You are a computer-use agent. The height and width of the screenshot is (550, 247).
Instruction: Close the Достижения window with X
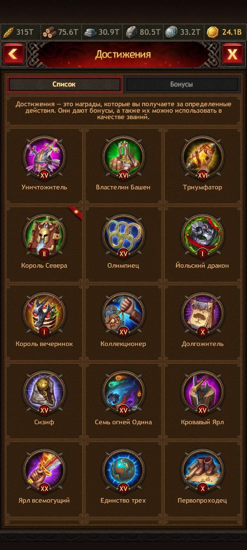(233, 54)
